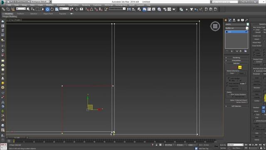Activate the Select and Move tool
The height and width of the screenshot is (150, 266).
tap(47, 9)
